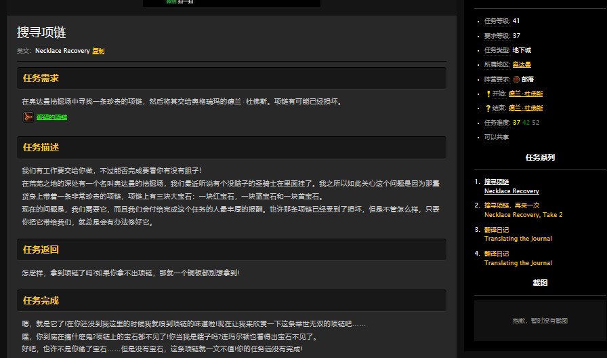
Task: Open Necklace Recovery, Take 2 quest
Action: 523,215
